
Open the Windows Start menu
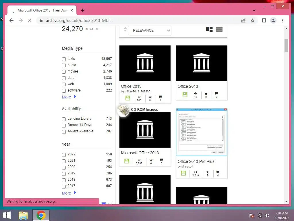tap(7, 215)
